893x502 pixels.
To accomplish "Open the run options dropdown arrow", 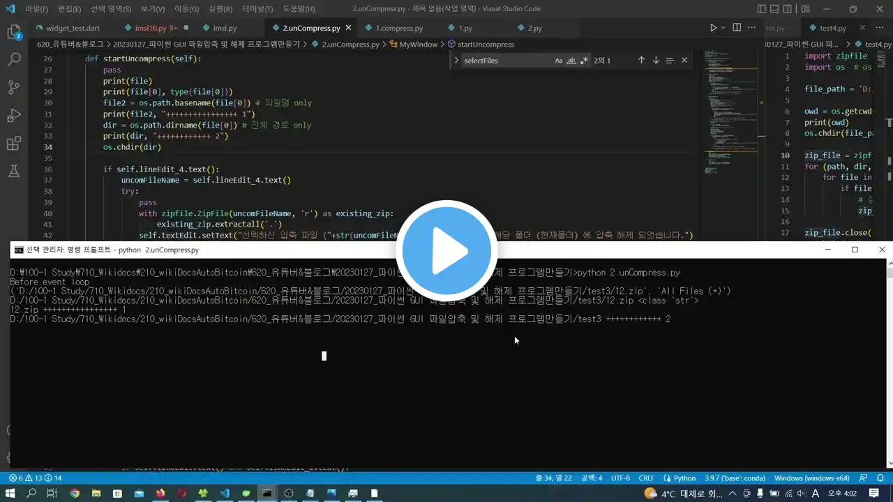I will [x=723, y=28].
